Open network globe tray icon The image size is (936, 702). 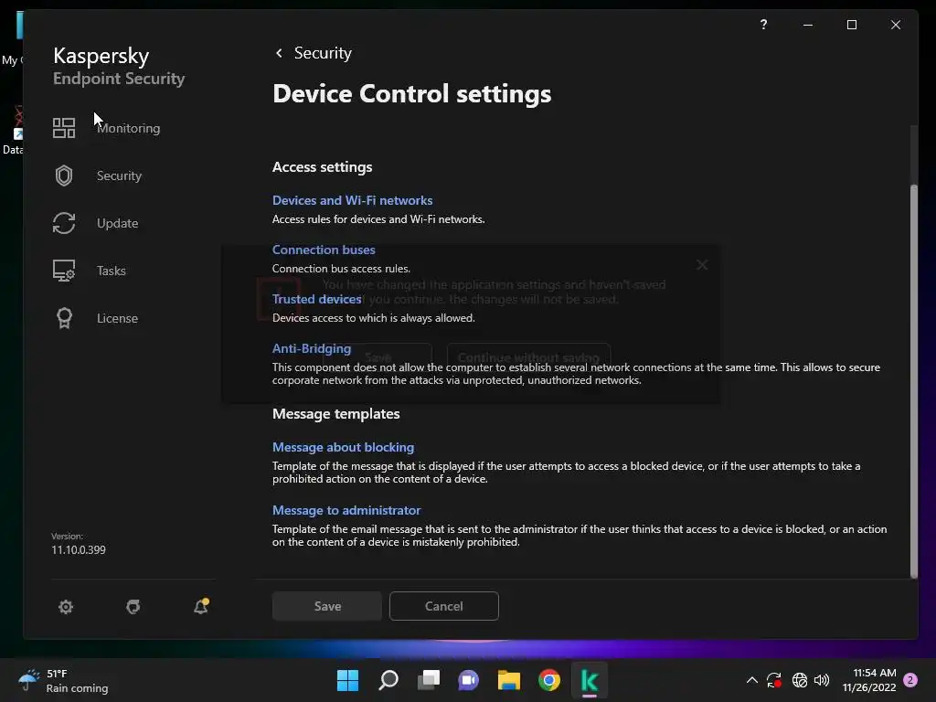pos(799,680)
